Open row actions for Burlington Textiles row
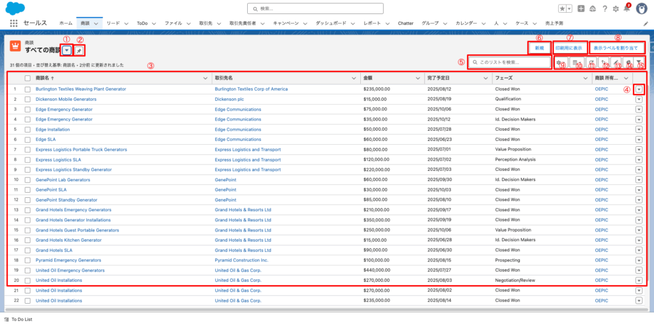This screenshot has width=654, height=326. click(639, 89)
